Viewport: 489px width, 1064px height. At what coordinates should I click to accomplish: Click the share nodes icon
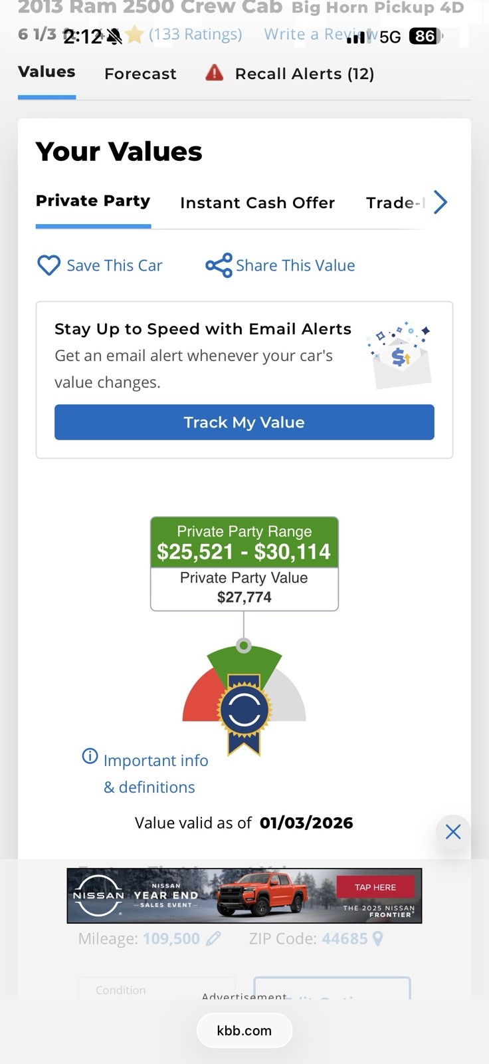pyautogui.click(x=219, y=265)
